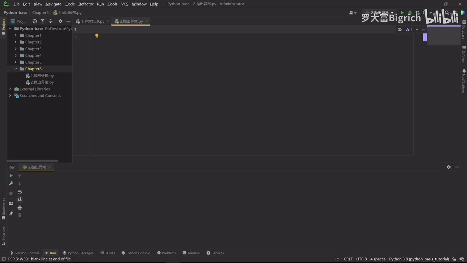
Task: Click the stop square in Run panel
Action: tap(11, 193)
